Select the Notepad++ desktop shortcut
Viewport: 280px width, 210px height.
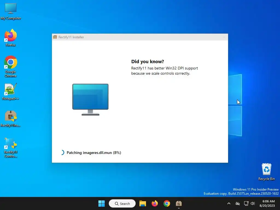click(11, 92)
